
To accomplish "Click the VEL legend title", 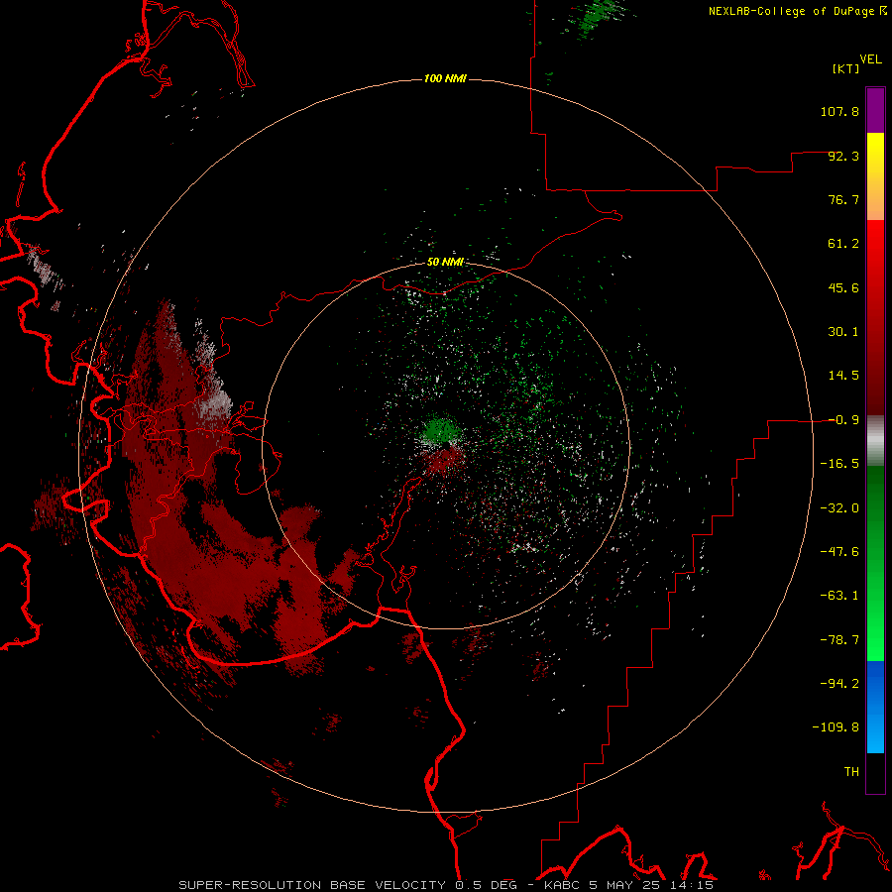I will 870,59.
